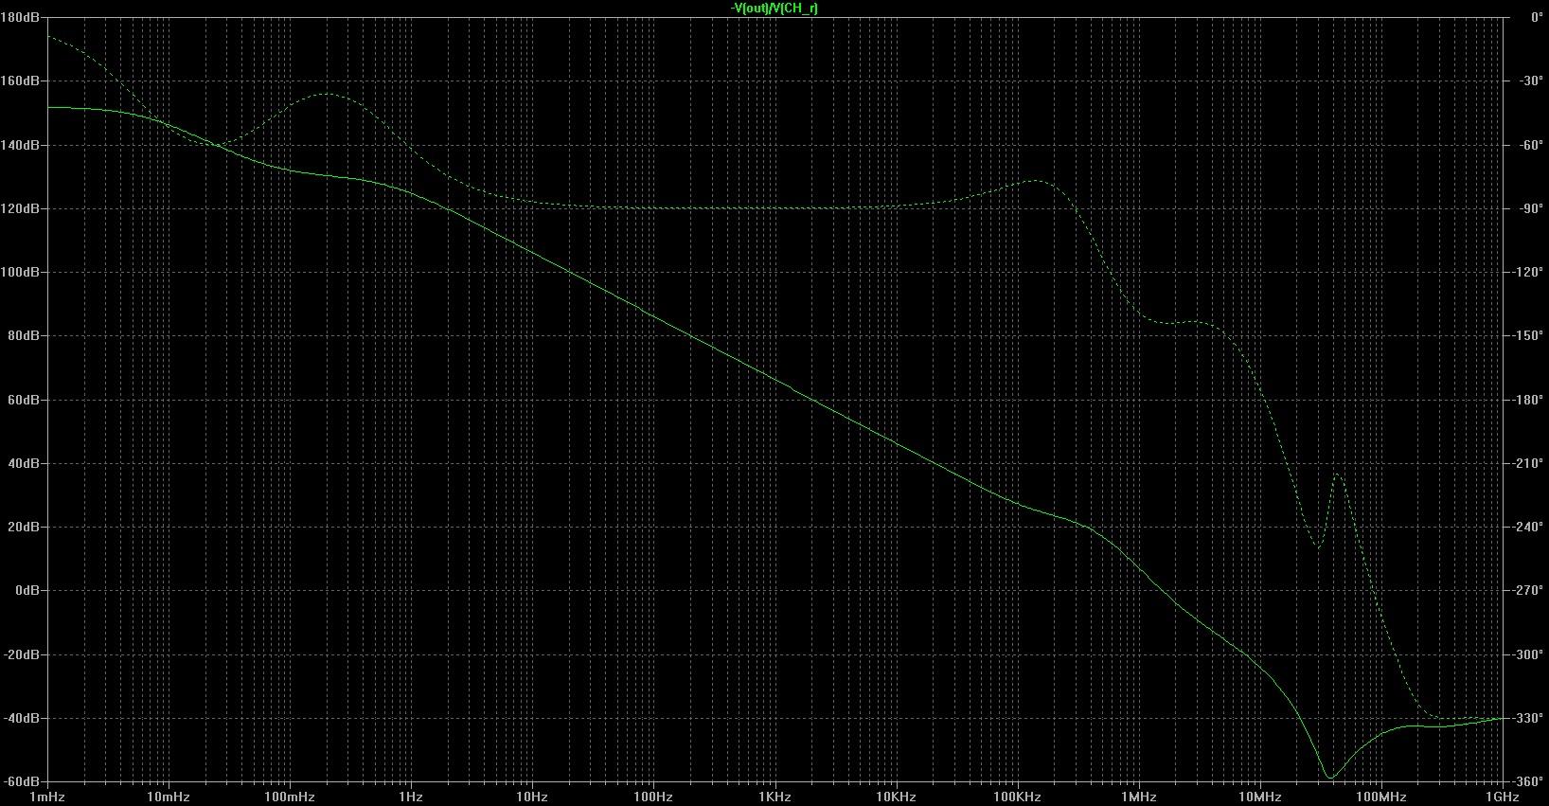This screenshot has width=1549, height=806.
Task: Click the 120dB left axis label
Action: (19, 208)
